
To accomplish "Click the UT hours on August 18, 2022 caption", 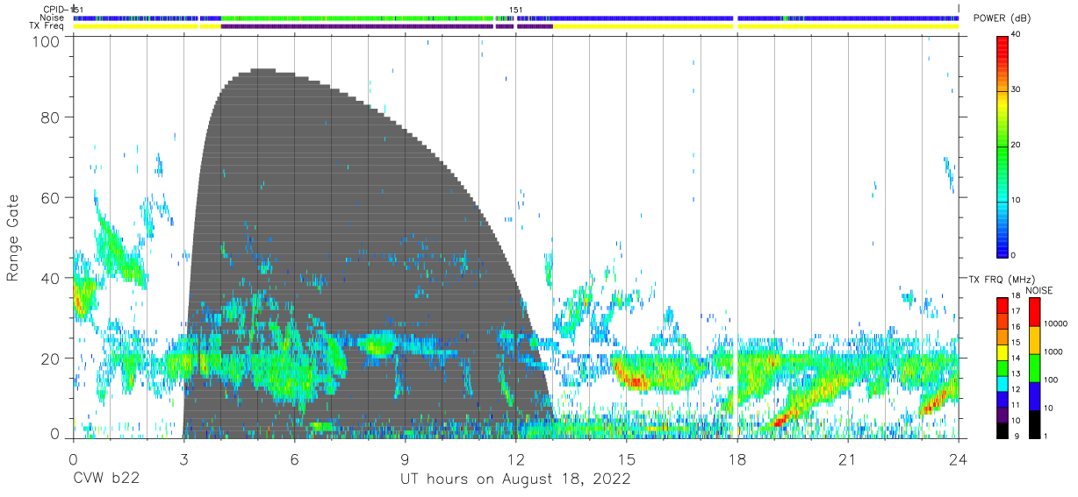I will tap(515, 479).
